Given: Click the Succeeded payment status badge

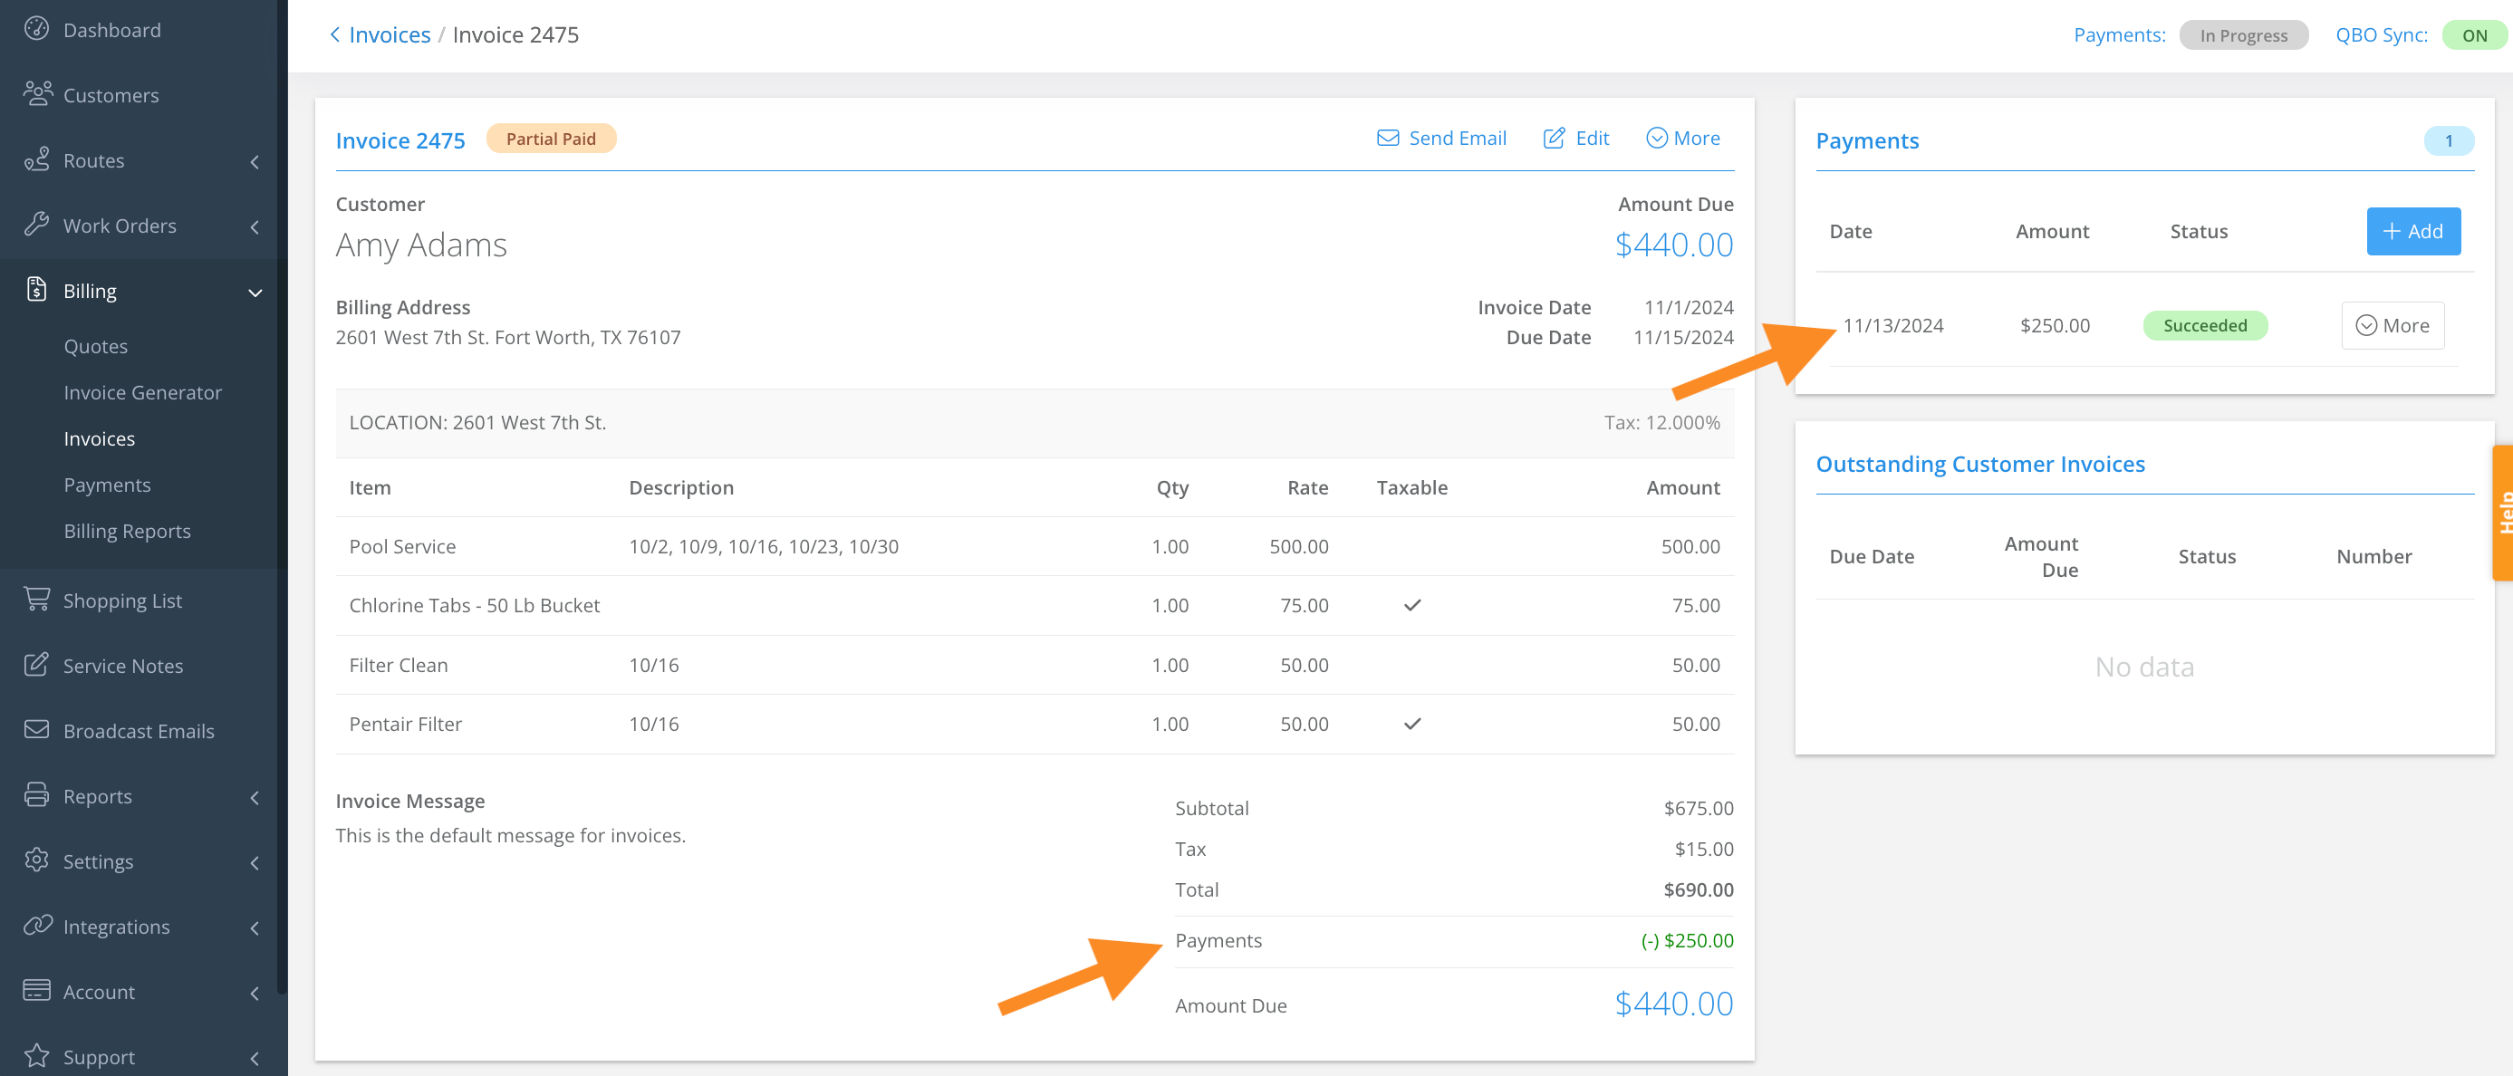Looking at the screenshot, I should [2205, 326].
